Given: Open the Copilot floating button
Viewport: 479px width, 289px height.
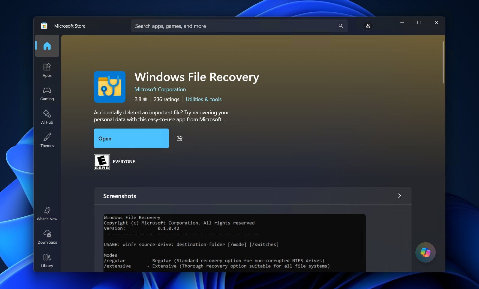Looking at the screenshot, I should [425, 252].
